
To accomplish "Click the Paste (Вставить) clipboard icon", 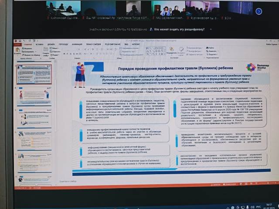I will click(17, 51).
